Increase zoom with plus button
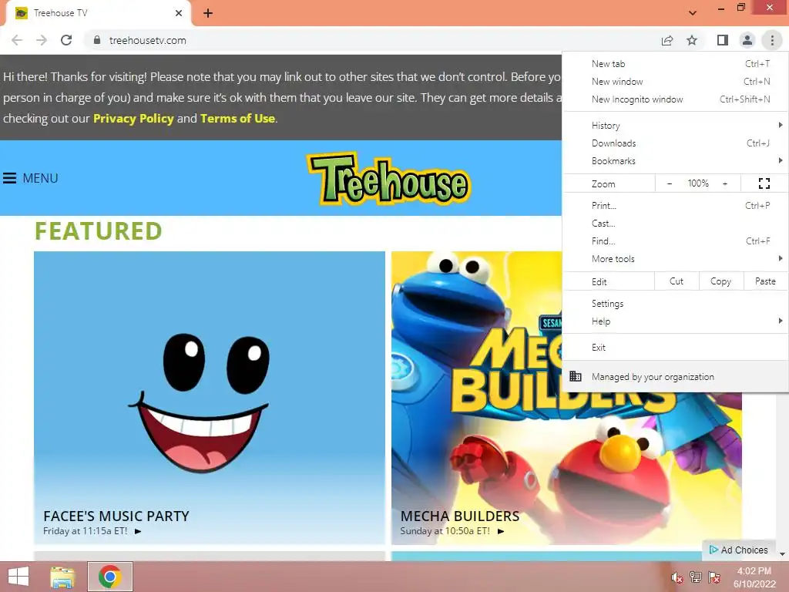The image size is (789, 592). [725, 183]
